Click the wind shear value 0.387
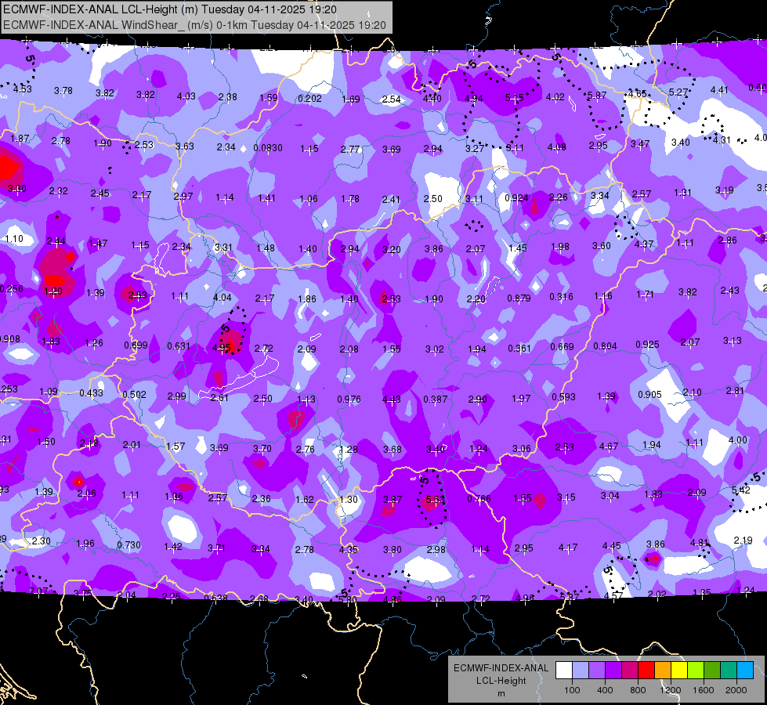767x705 pixels. [436, 399]
